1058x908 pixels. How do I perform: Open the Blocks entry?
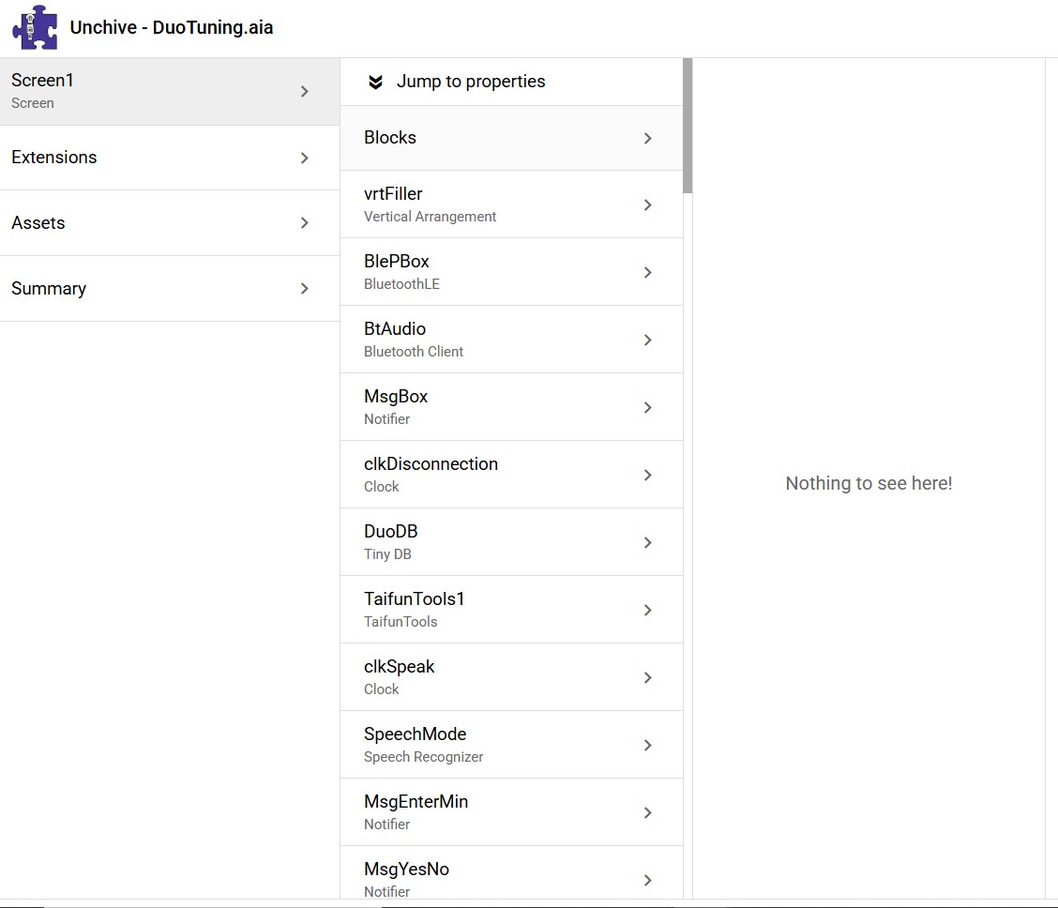(510, 138)
